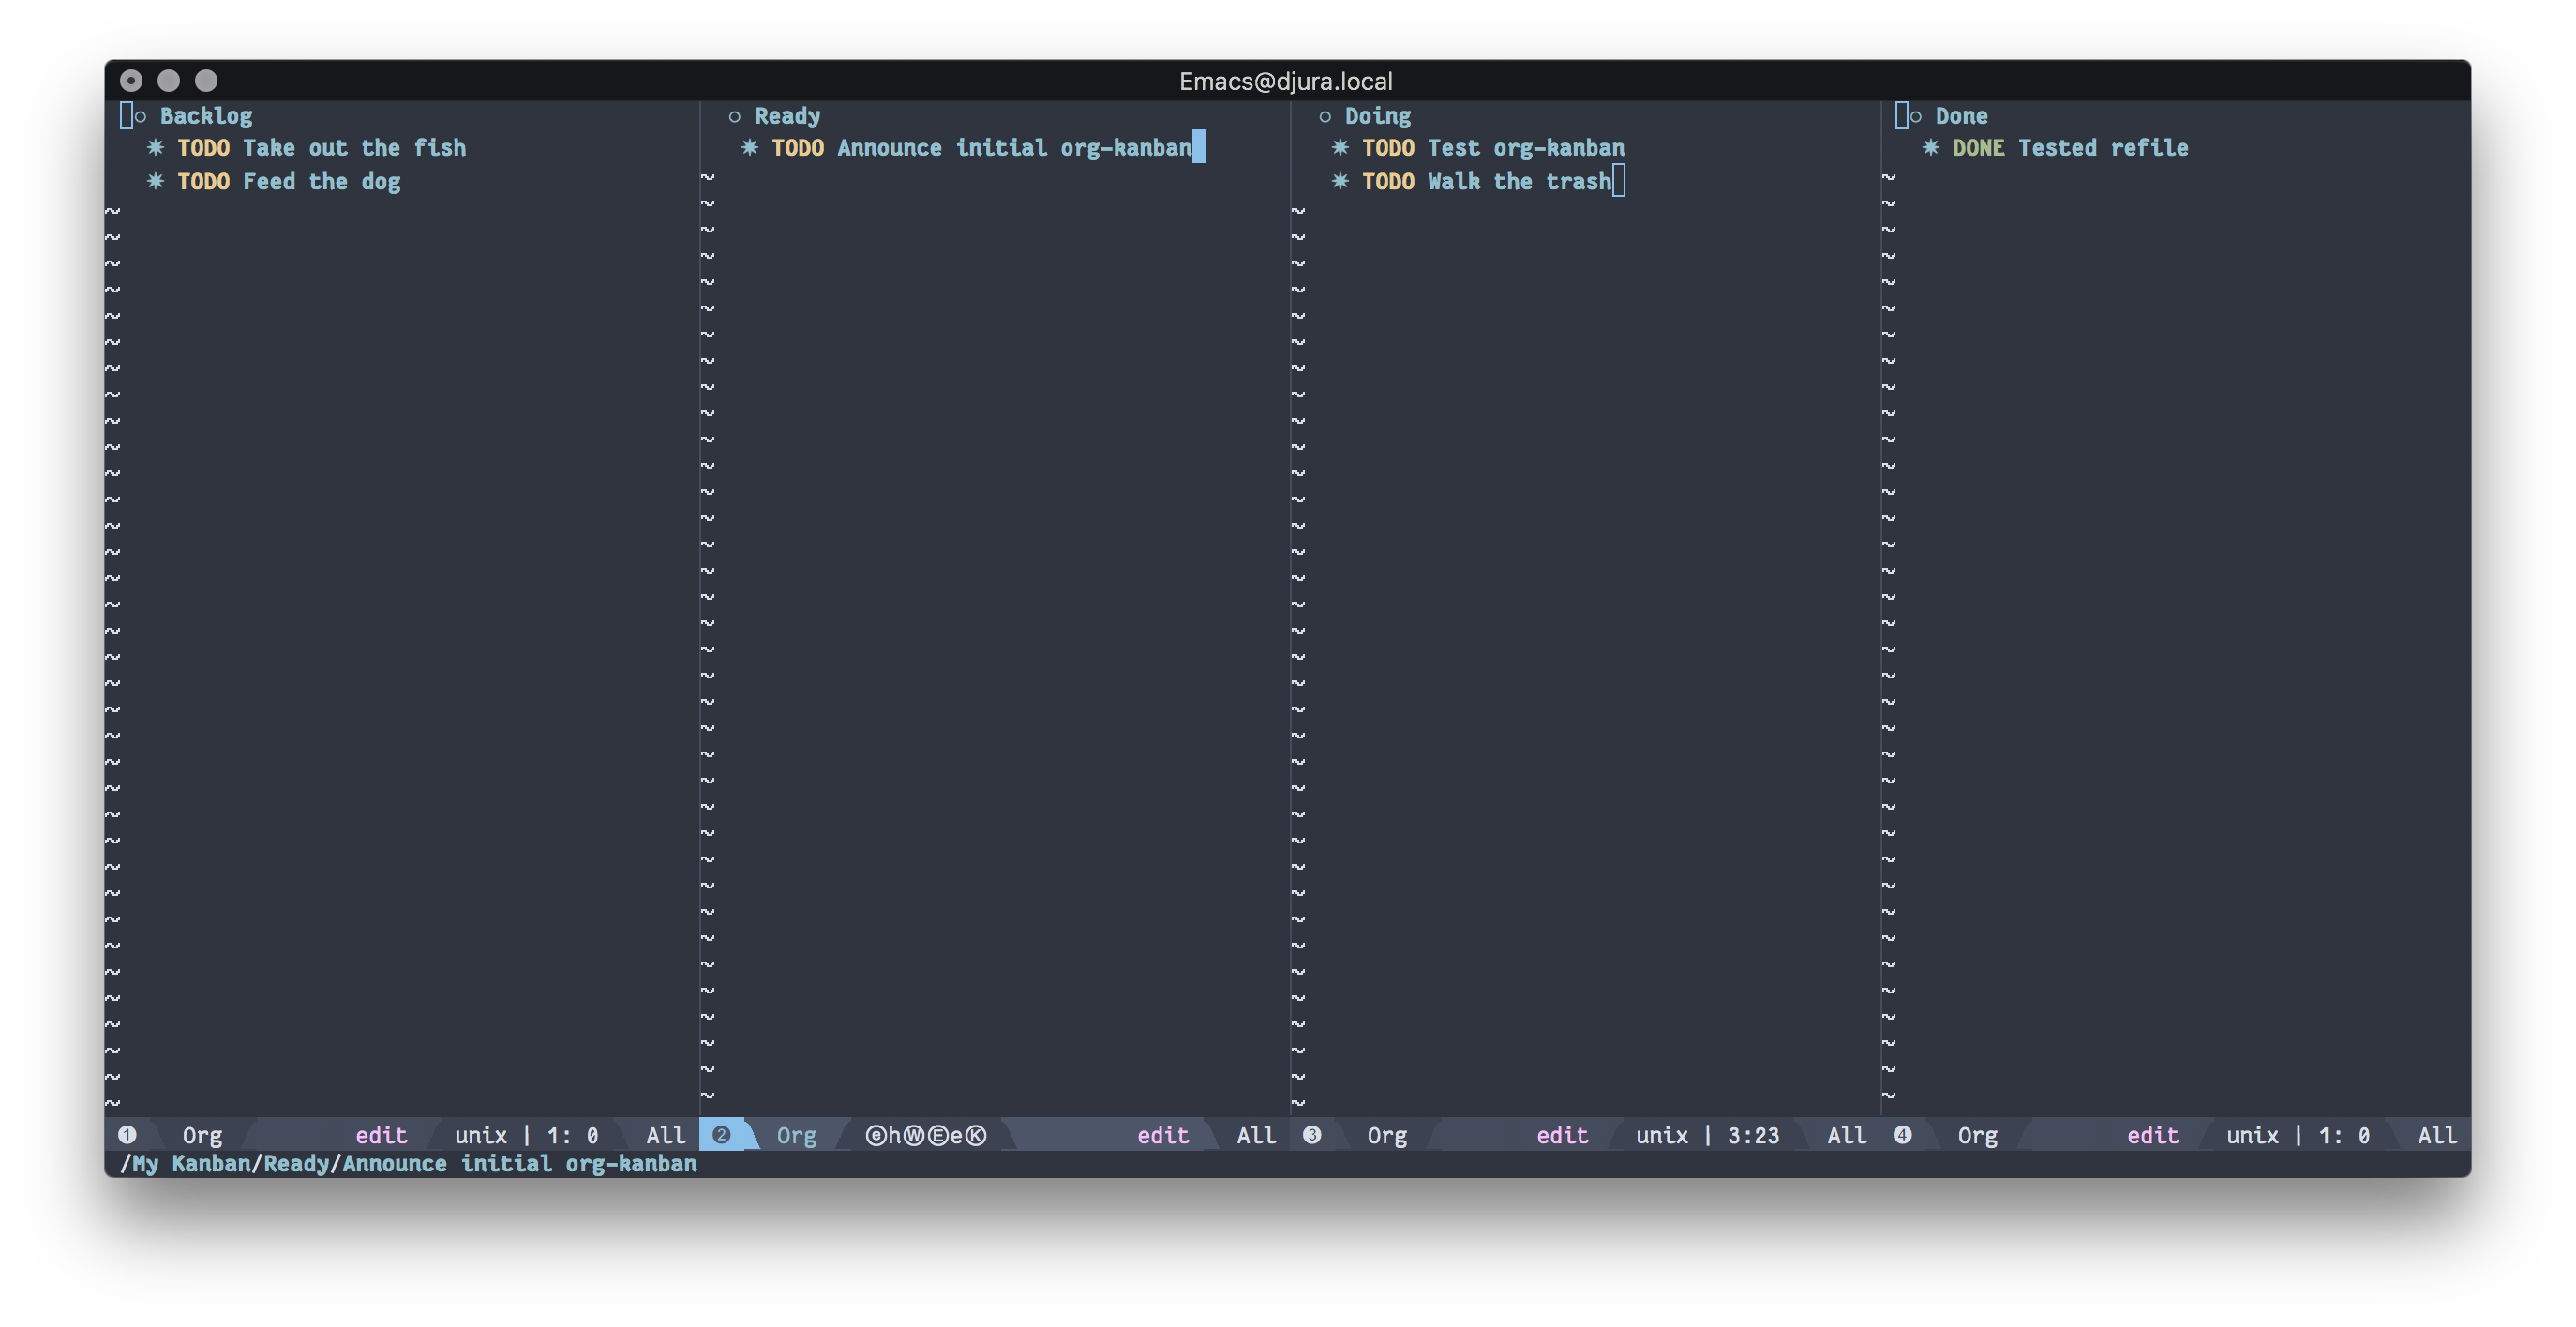
Task: Click Org major mode in first window's modeline
Action: [x=202, y=1135]
